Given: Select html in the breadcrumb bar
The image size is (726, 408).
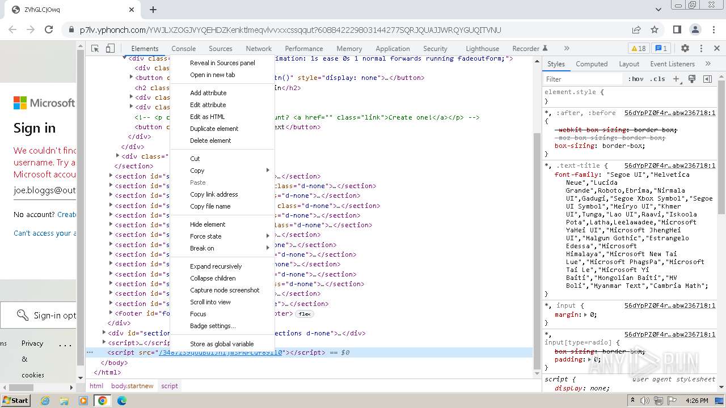Looking at the screenshot, I should (x=96, y=386).
